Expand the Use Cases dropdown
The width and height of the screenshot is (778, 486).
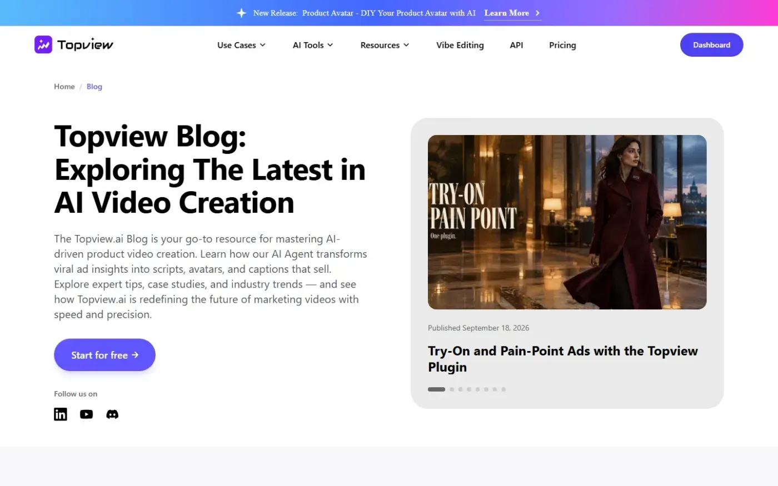tap(241, 45)
